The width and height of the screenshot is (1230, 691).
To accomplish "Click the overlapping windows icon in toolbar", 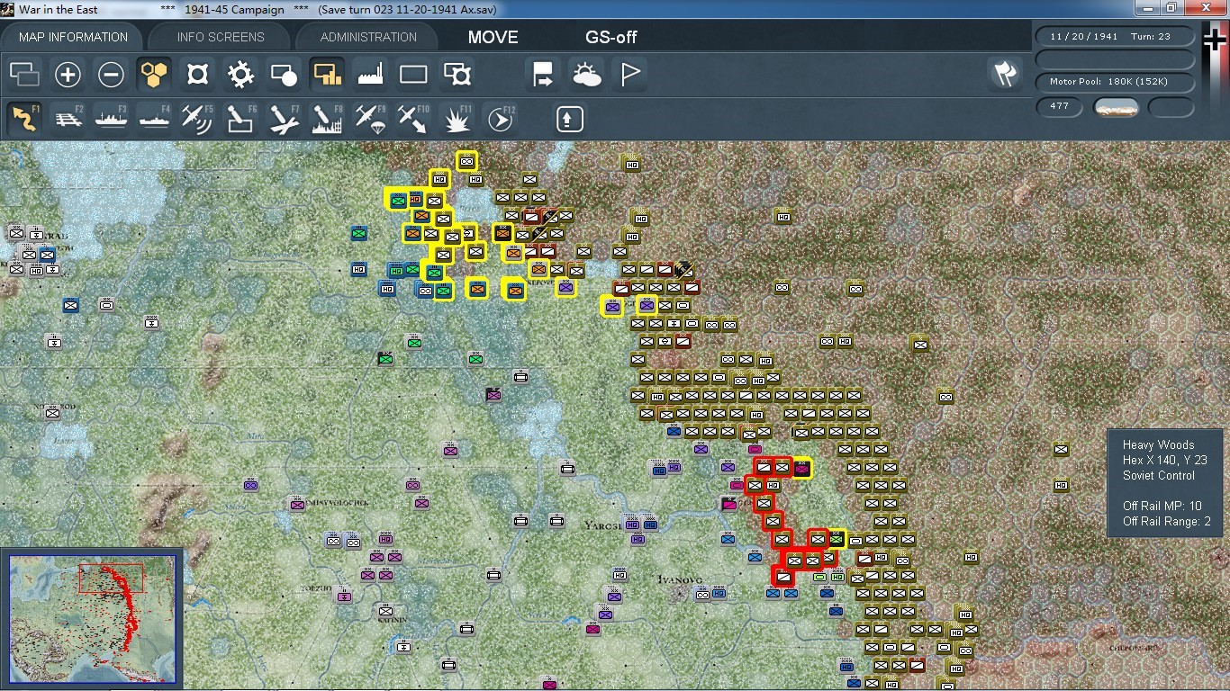I will tap(24, 75).
